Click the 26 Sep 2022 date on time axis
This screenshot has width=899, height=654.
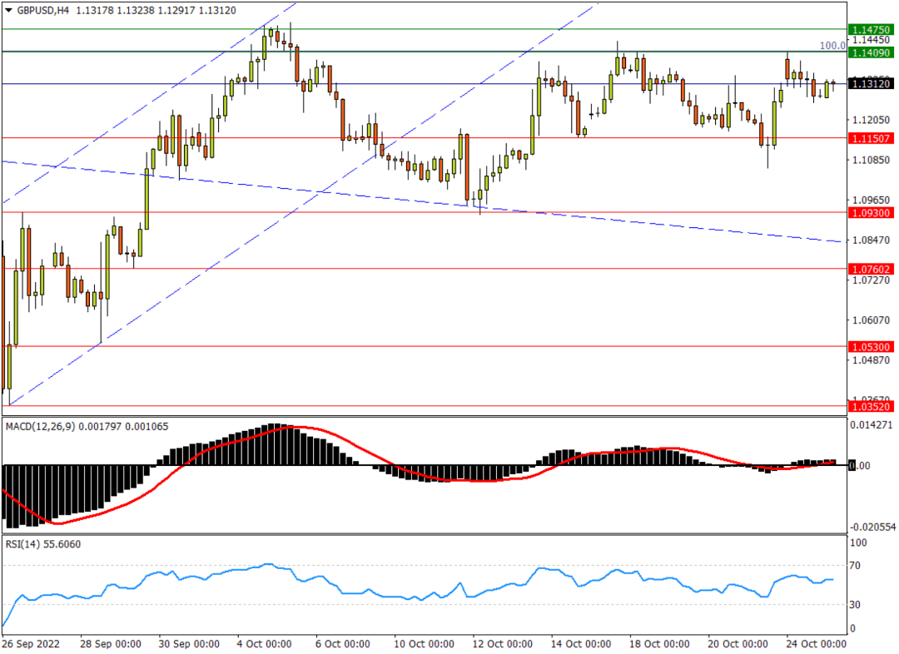(31, 644)
